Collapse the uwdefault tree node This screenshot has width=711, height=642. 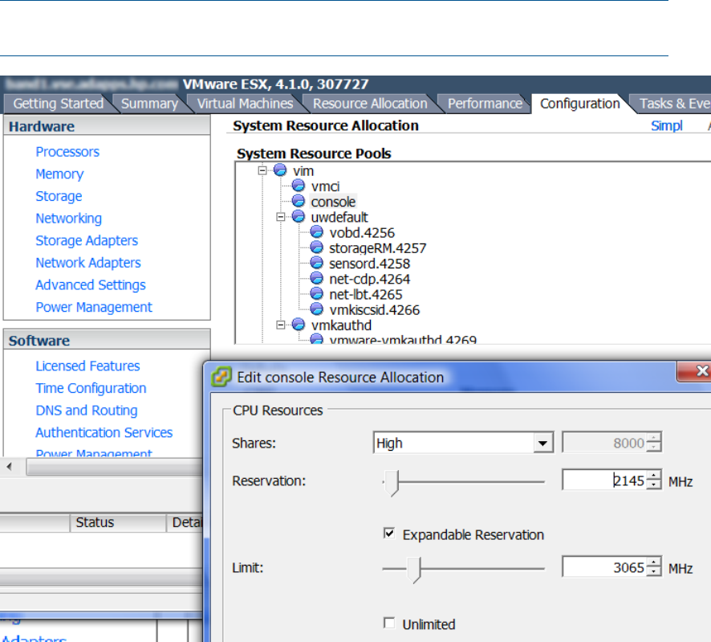pyautogui.click(x=280, y=218)
